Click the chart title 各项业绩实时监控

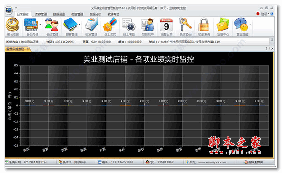coord(165,59)
